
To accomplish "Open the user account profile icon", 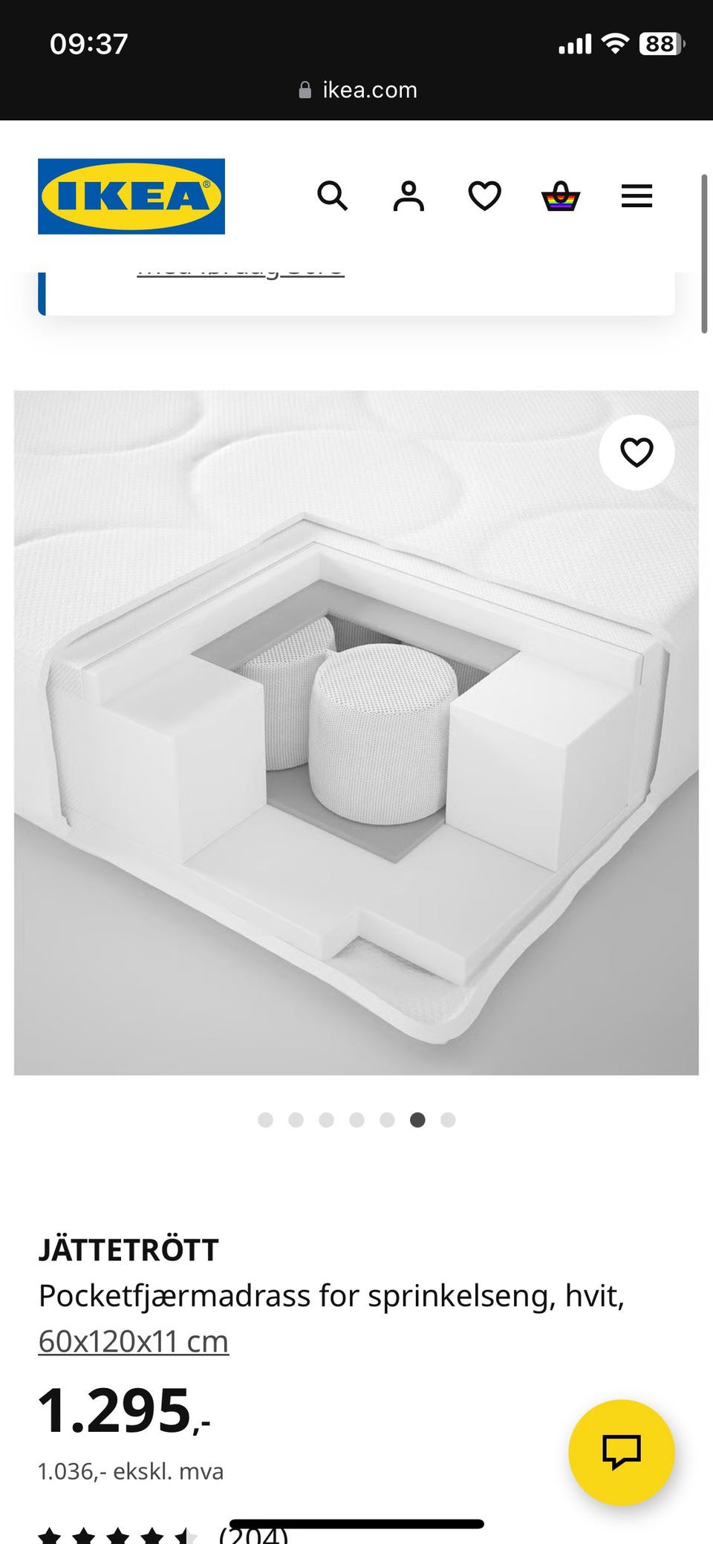I will 408,196.
